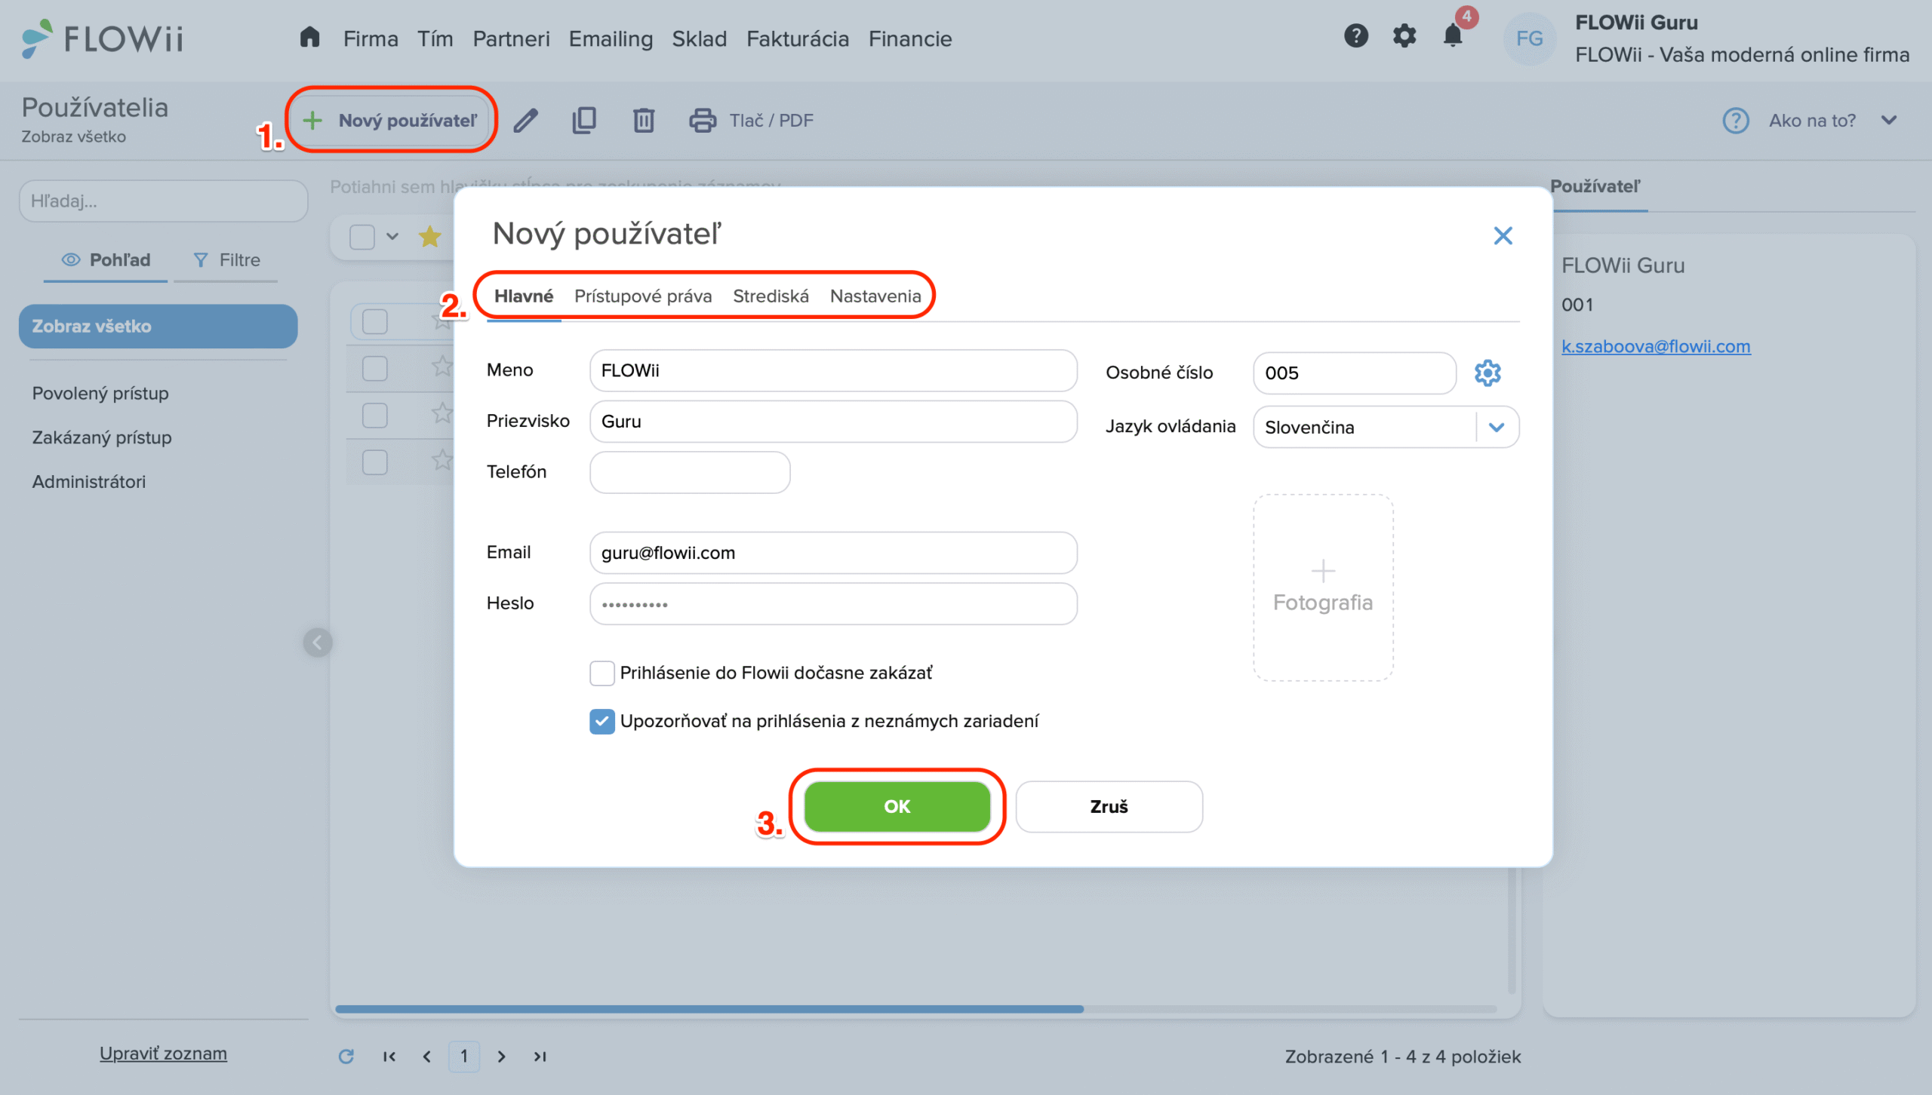Switch to the Strediská tab
The height and width of the screenshot is (1095, 1932).
click(771, 296)
